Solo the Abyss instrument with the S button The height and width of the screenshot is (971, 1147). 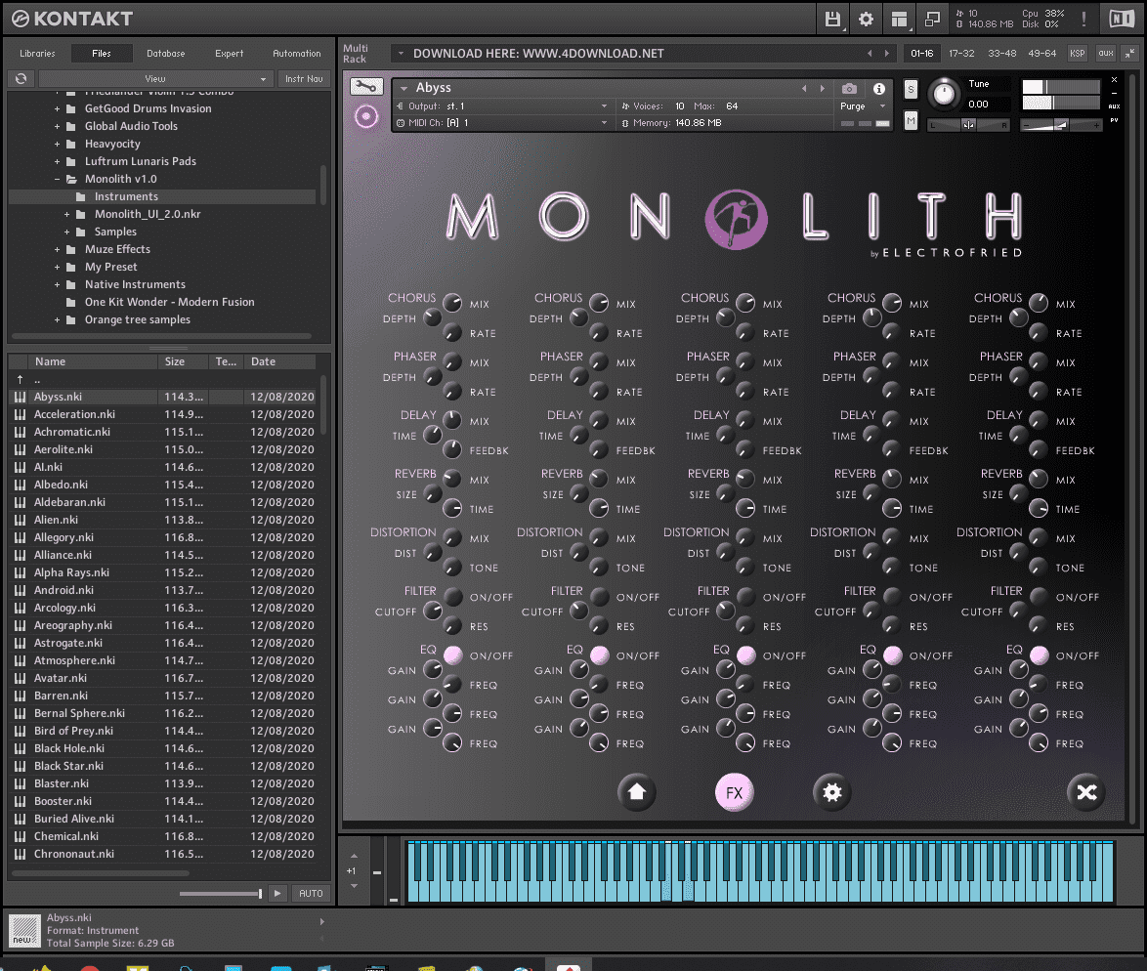[912, 88]
